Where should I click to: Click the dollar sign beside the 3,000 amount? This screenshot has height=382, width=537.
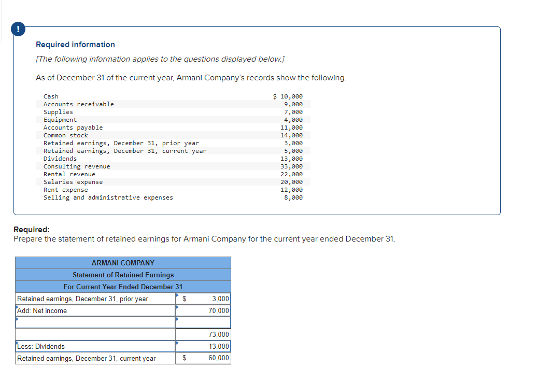click(x=183, y=299)
